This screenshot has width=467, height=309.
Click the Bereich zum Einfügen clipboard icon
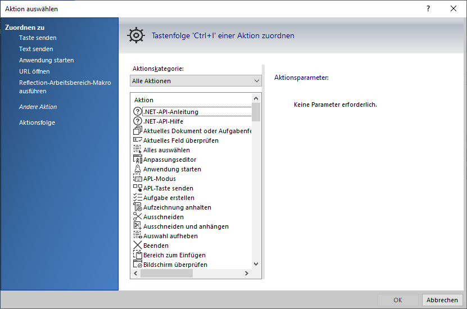pyautogui.click(x=137, y=255)
